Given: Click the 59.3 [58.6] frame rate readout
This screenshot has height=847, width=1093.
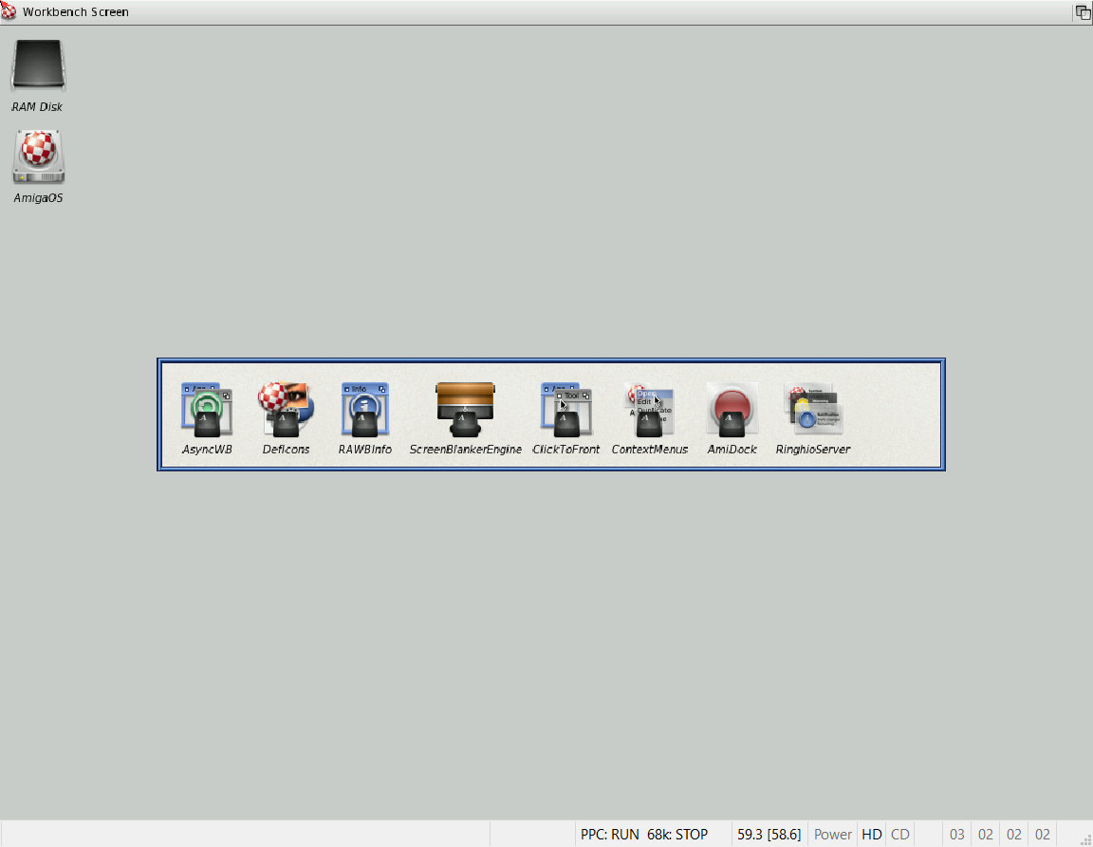Looking at the screenshot, I should [x=769, y=835].
